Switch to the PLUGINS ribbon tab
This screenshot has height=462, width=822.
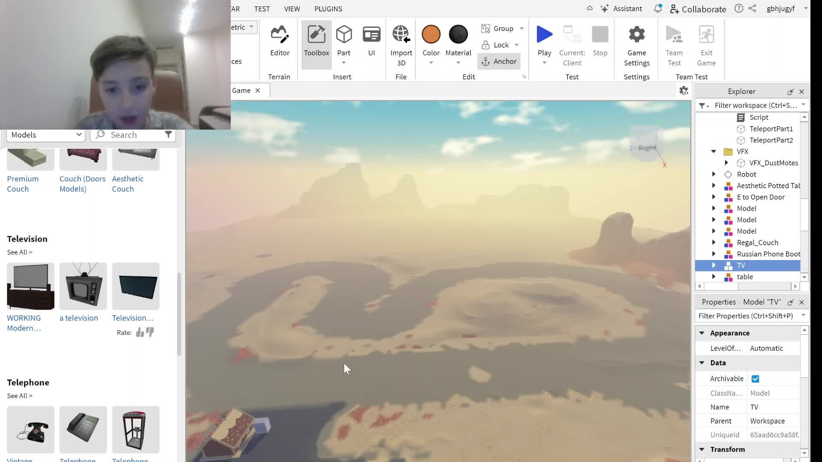click(328, 9)
